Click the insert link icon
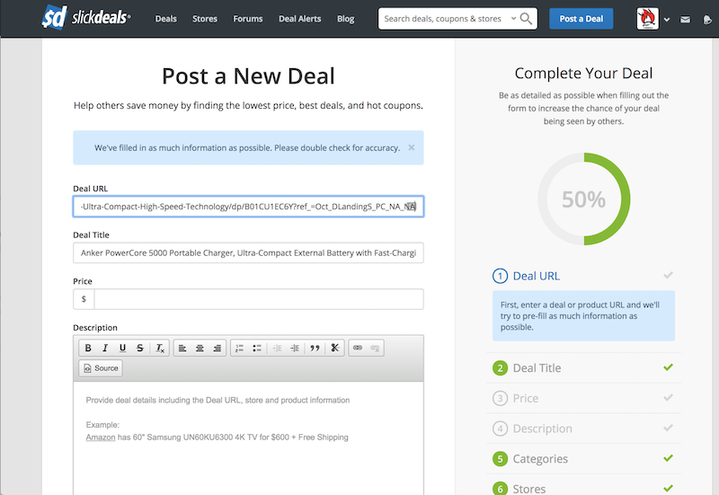719x495 pixels. 357,348
